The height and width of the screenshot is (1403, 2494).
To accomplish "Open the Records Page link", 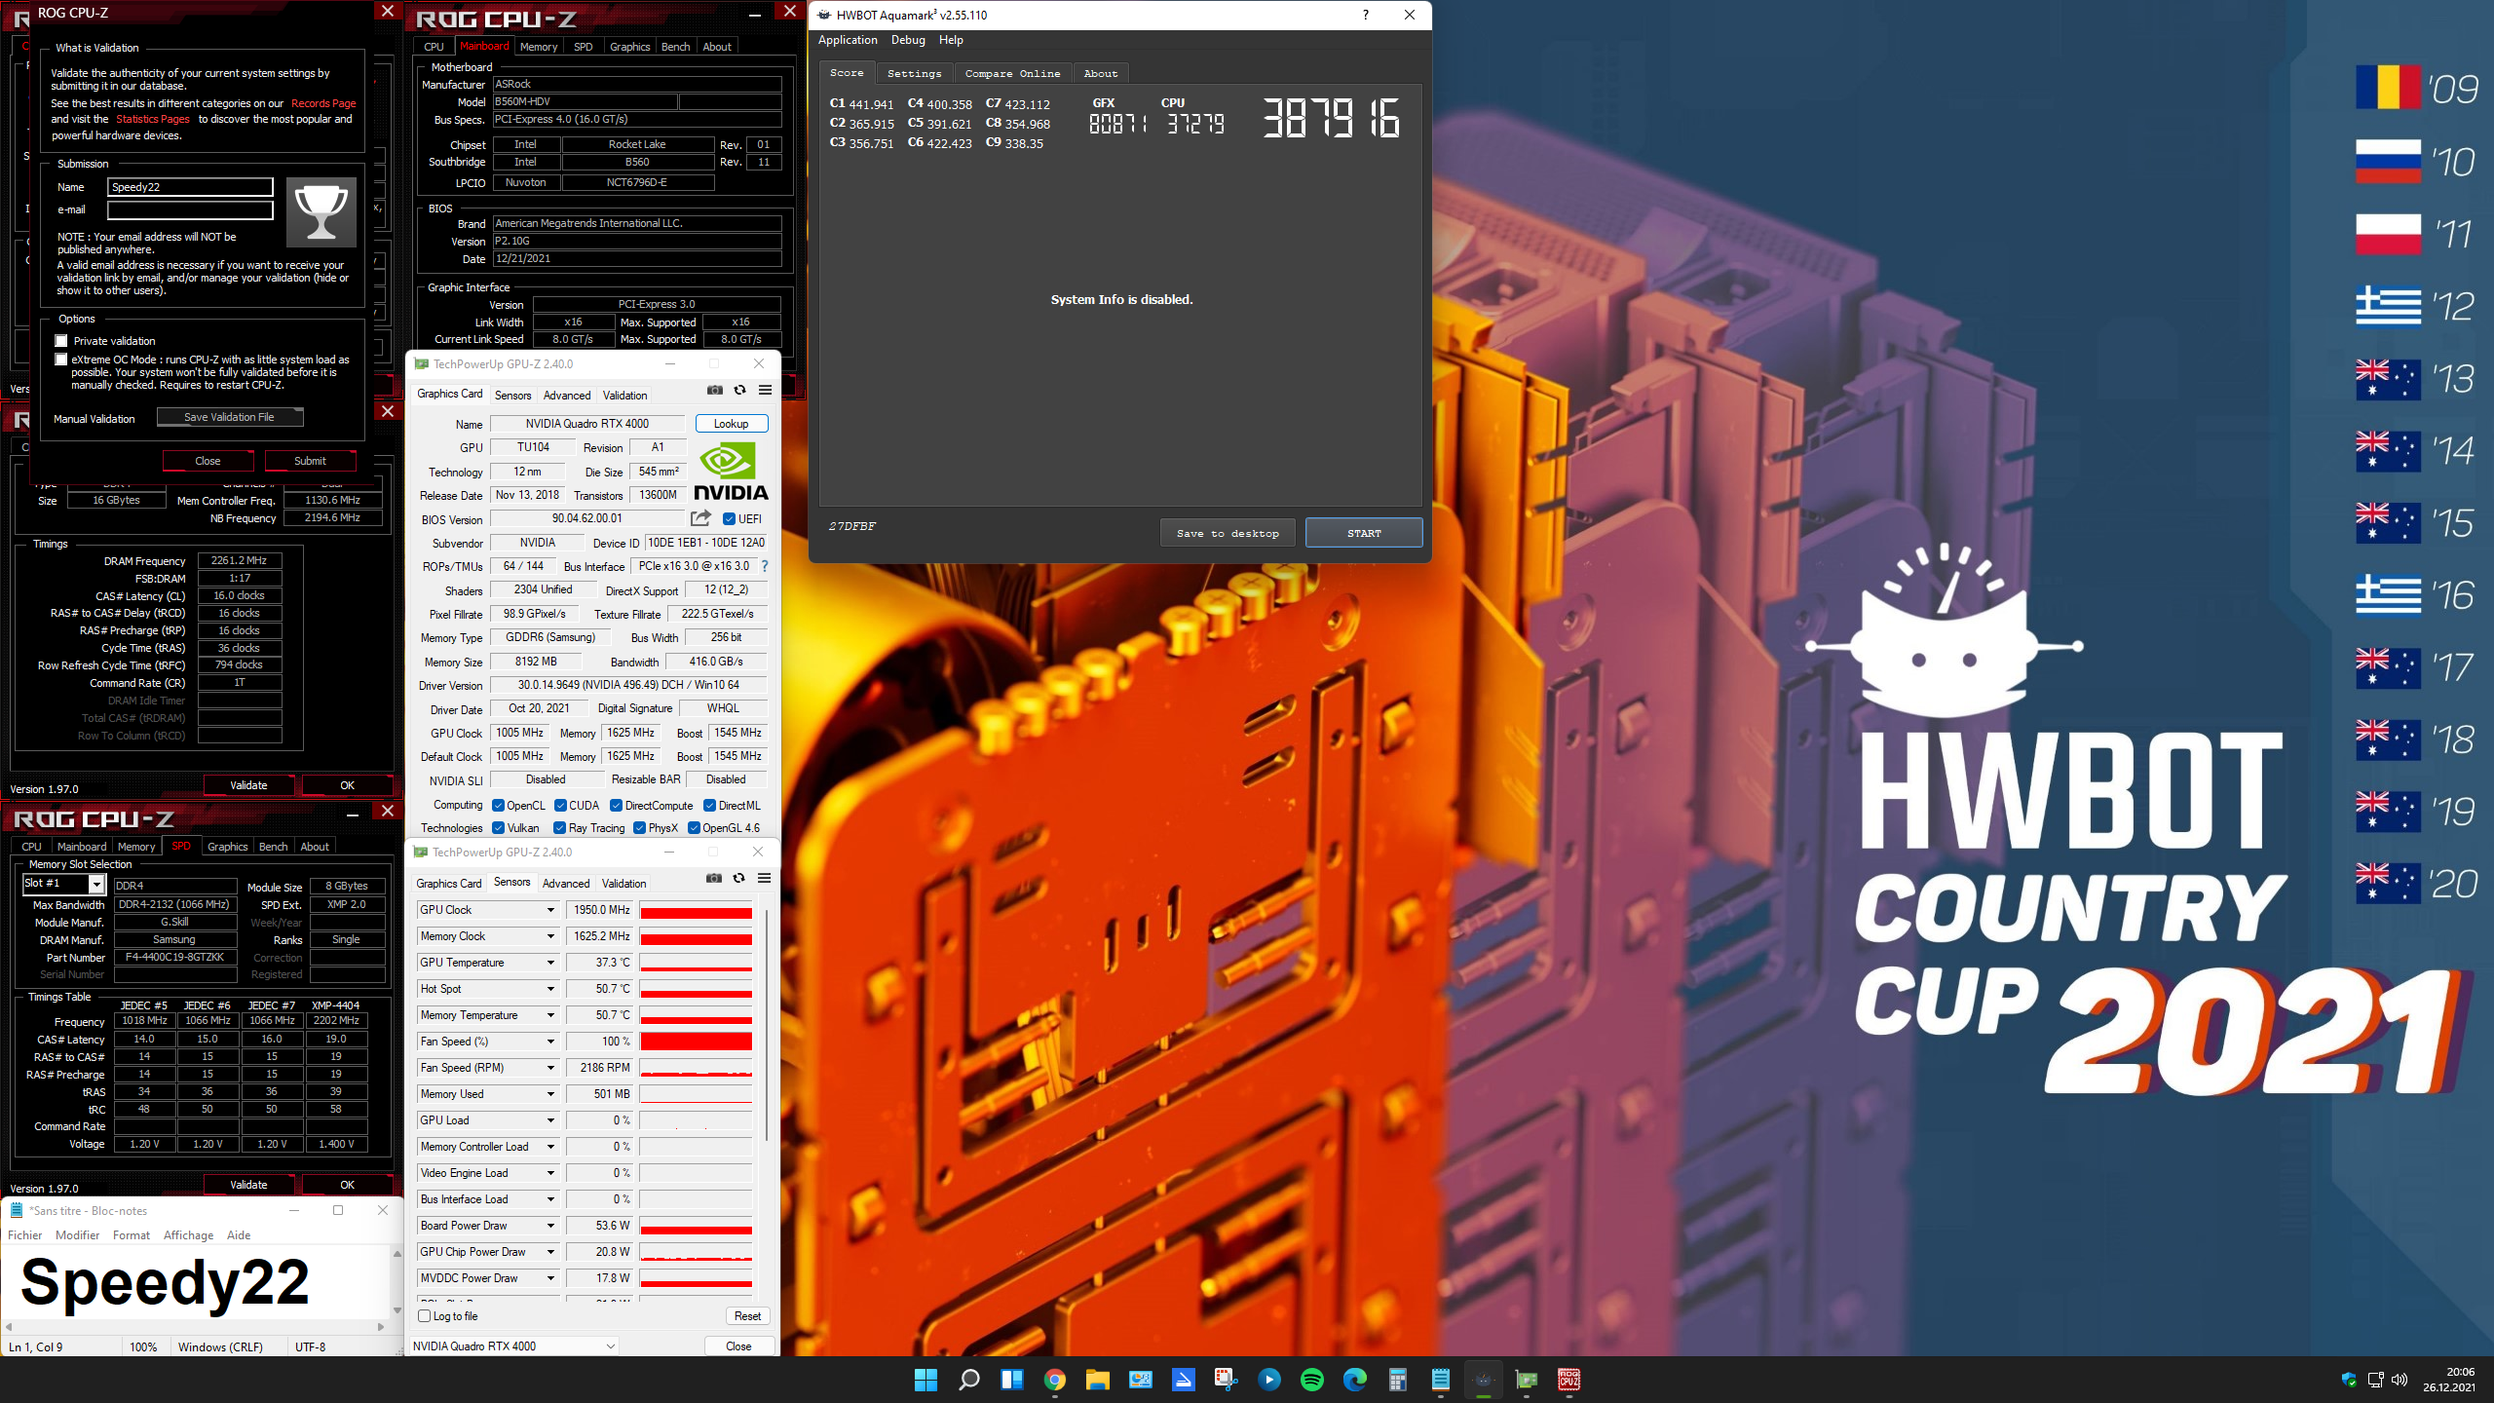I will click(323, 103).
